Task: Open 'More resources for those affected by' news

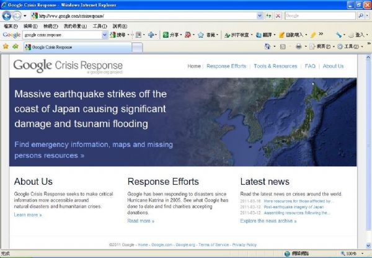Action: [x=299, y=201]
